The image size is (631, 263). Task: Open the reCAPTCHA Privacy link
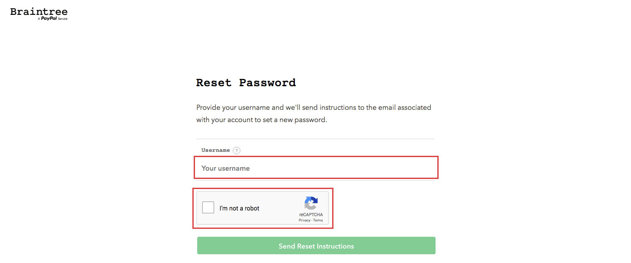305,220
